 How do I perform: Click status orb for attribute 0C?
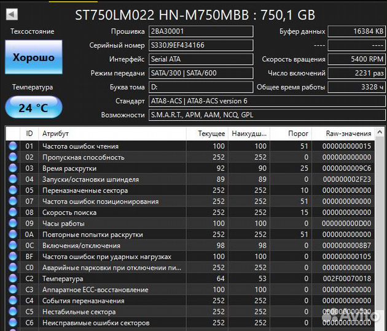coord(13,245)
